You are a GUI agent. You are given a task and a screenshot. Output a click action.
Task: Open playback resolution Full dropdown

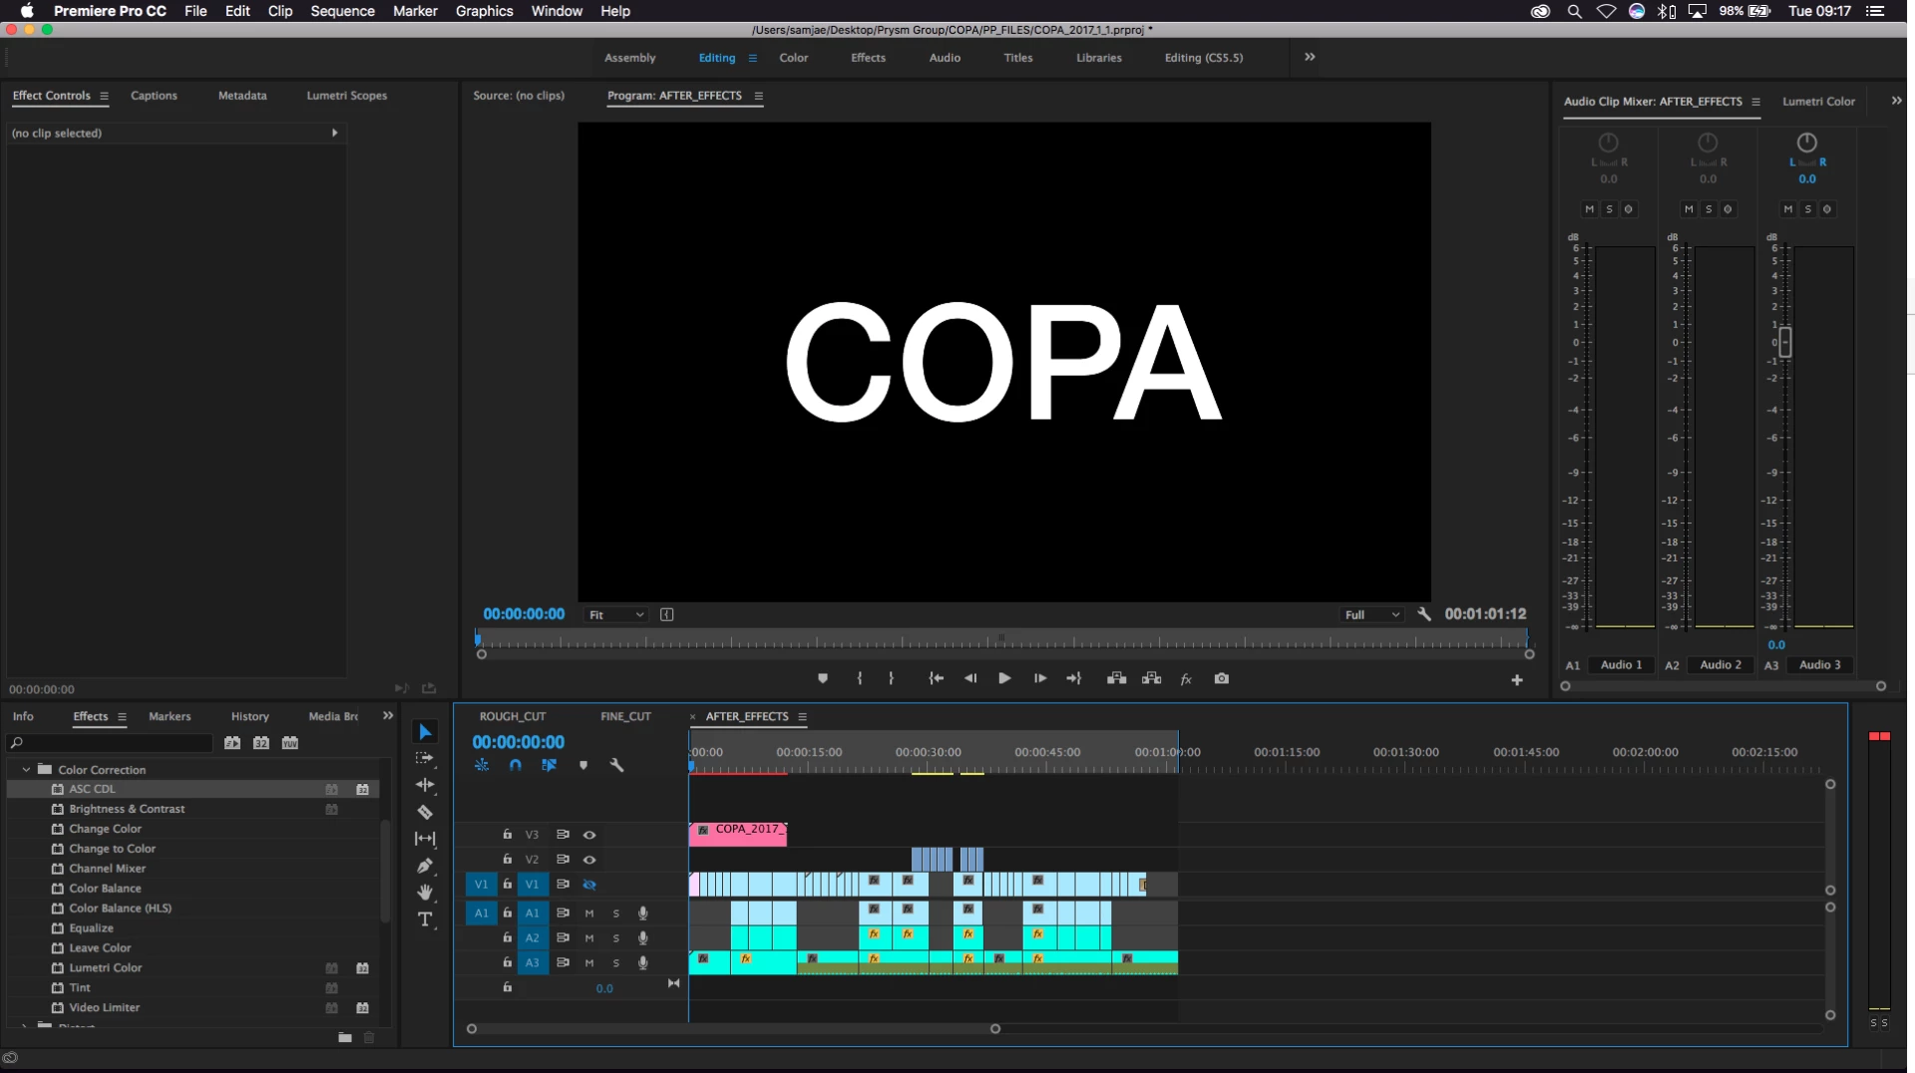click(x=1371, y=615)
